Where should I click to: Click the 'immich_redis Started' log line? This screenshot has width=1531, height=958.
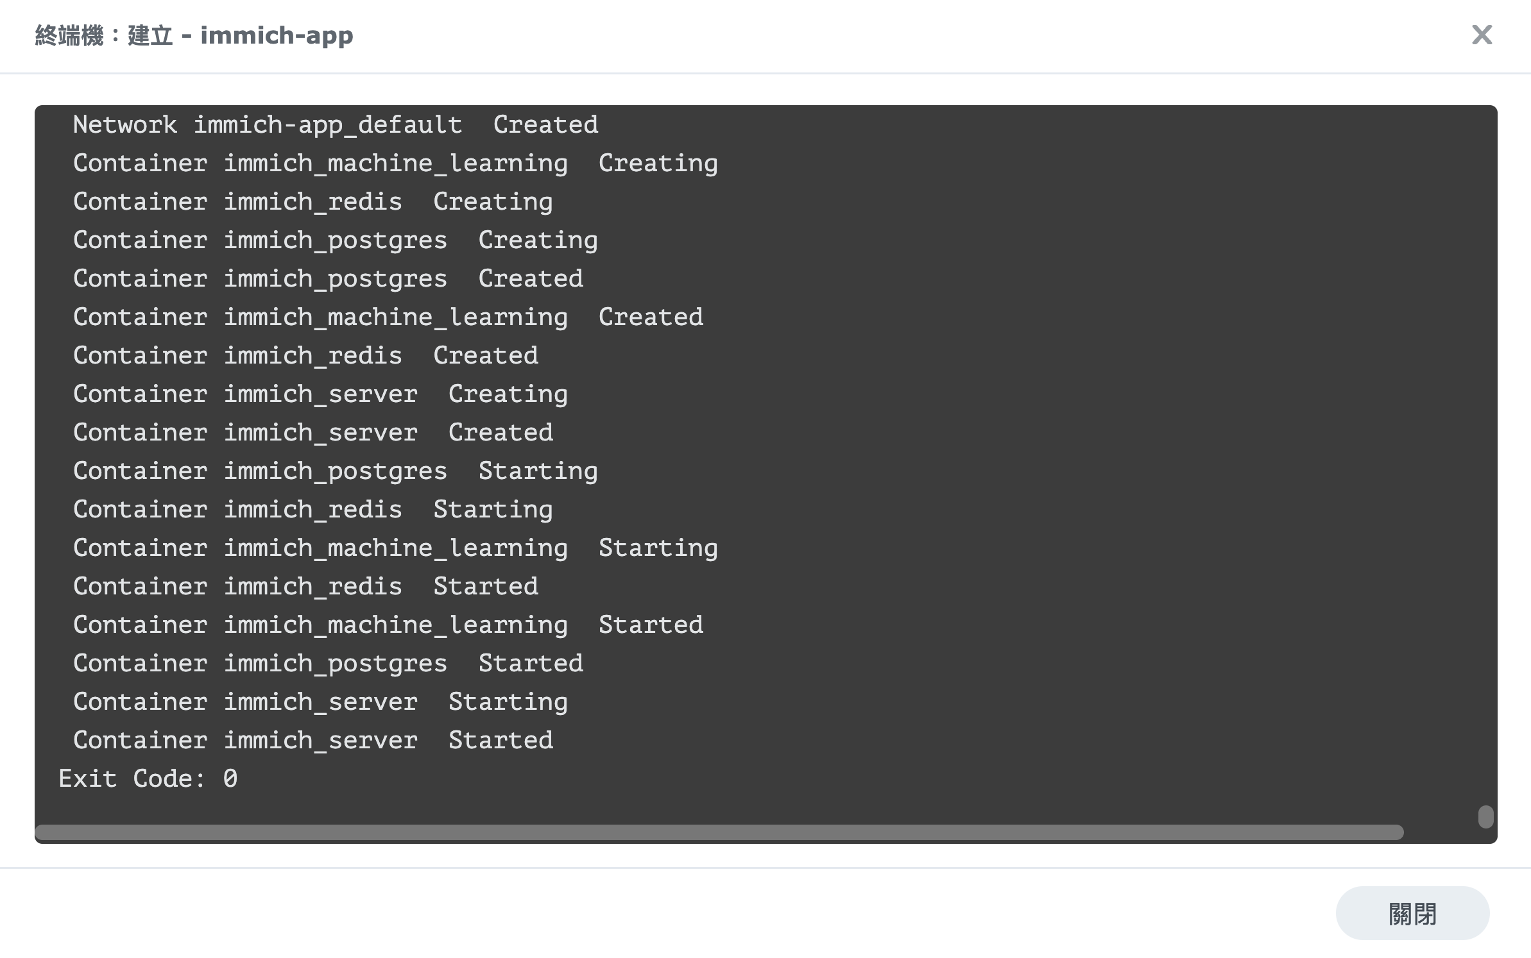click(306, 586)
